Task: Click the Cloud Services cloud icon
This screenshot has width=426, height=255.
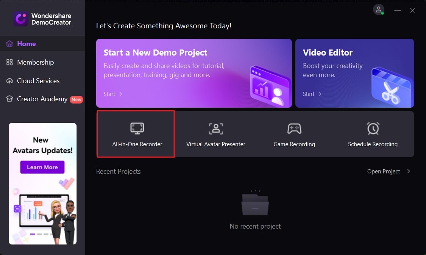Action: pyautogui.click(x=9, y=81)
